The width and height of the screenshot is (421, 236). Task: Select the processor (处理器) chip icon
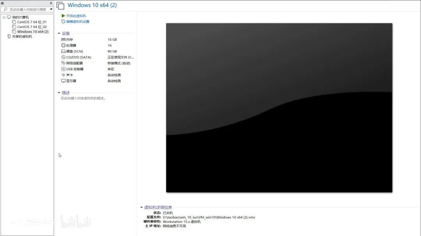[64, 45]
